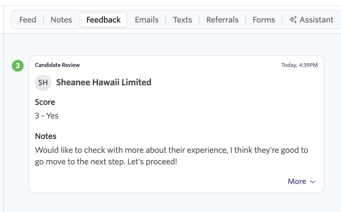This screenshot has width=341, height=212.
Task: Click the More link in the review card
Action: 297,182
